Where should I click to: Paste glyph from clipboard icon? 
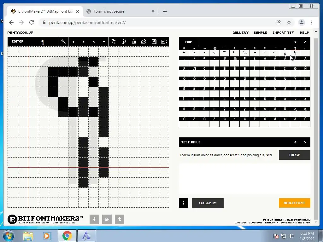pos(124,42)
